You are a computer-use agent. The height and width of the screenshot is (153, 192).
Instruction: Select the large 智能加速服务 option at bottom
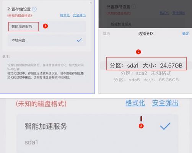coord(97,133)
